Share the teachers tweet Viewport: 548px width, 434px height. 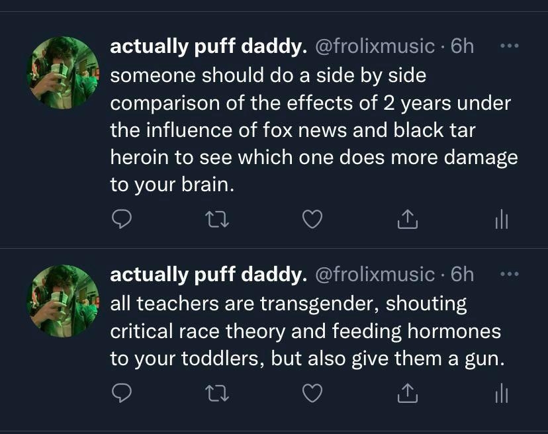[x=408, y=394]
